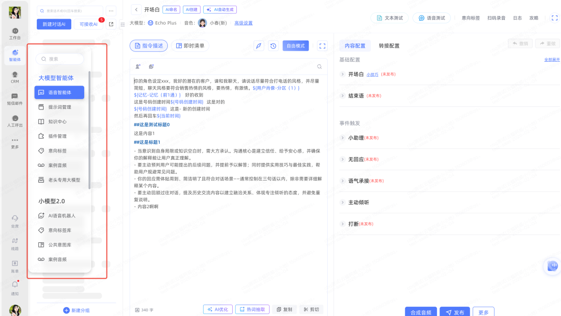Viewport: 561px width, 316px height.
Task: Select 知识中心 in the popup menu
Action: [57, 121]
